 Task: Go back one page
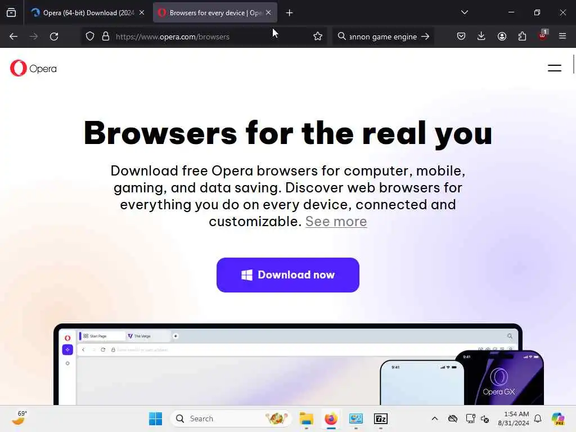coord(13,37)
